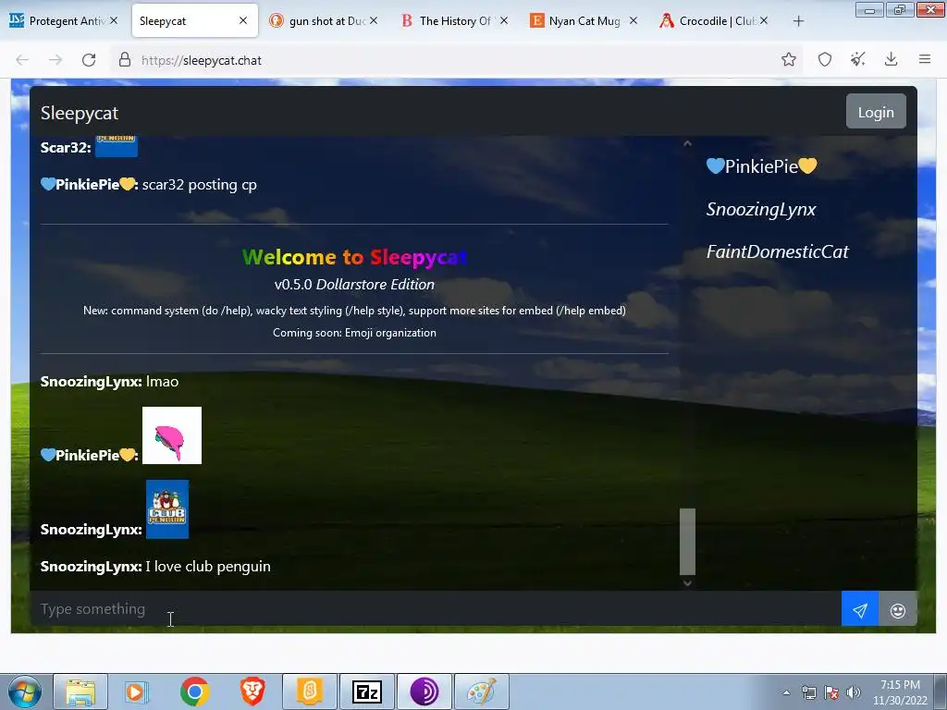
Task: Open the media player taskbar icon
Action: (137, 692)
